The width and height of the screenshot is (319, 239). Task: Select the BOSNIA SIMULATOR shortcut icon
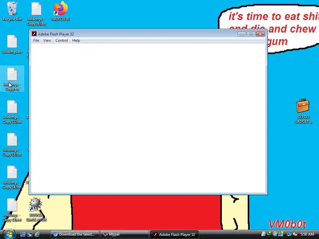click(x=36, y=209)
